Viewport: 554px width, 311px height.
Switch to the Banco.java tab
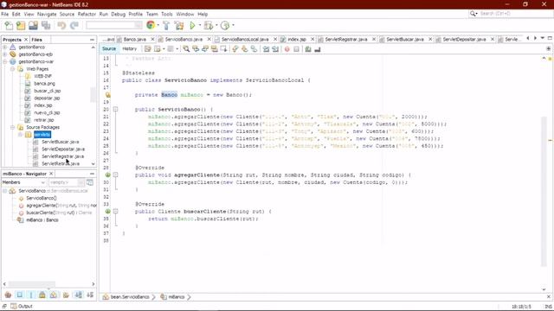pos(135,39)
